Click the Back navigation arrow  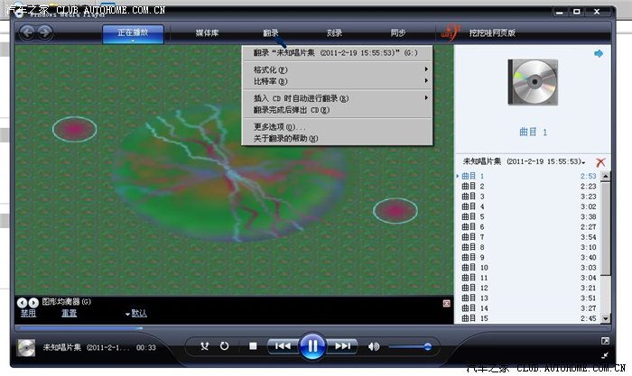27,32
